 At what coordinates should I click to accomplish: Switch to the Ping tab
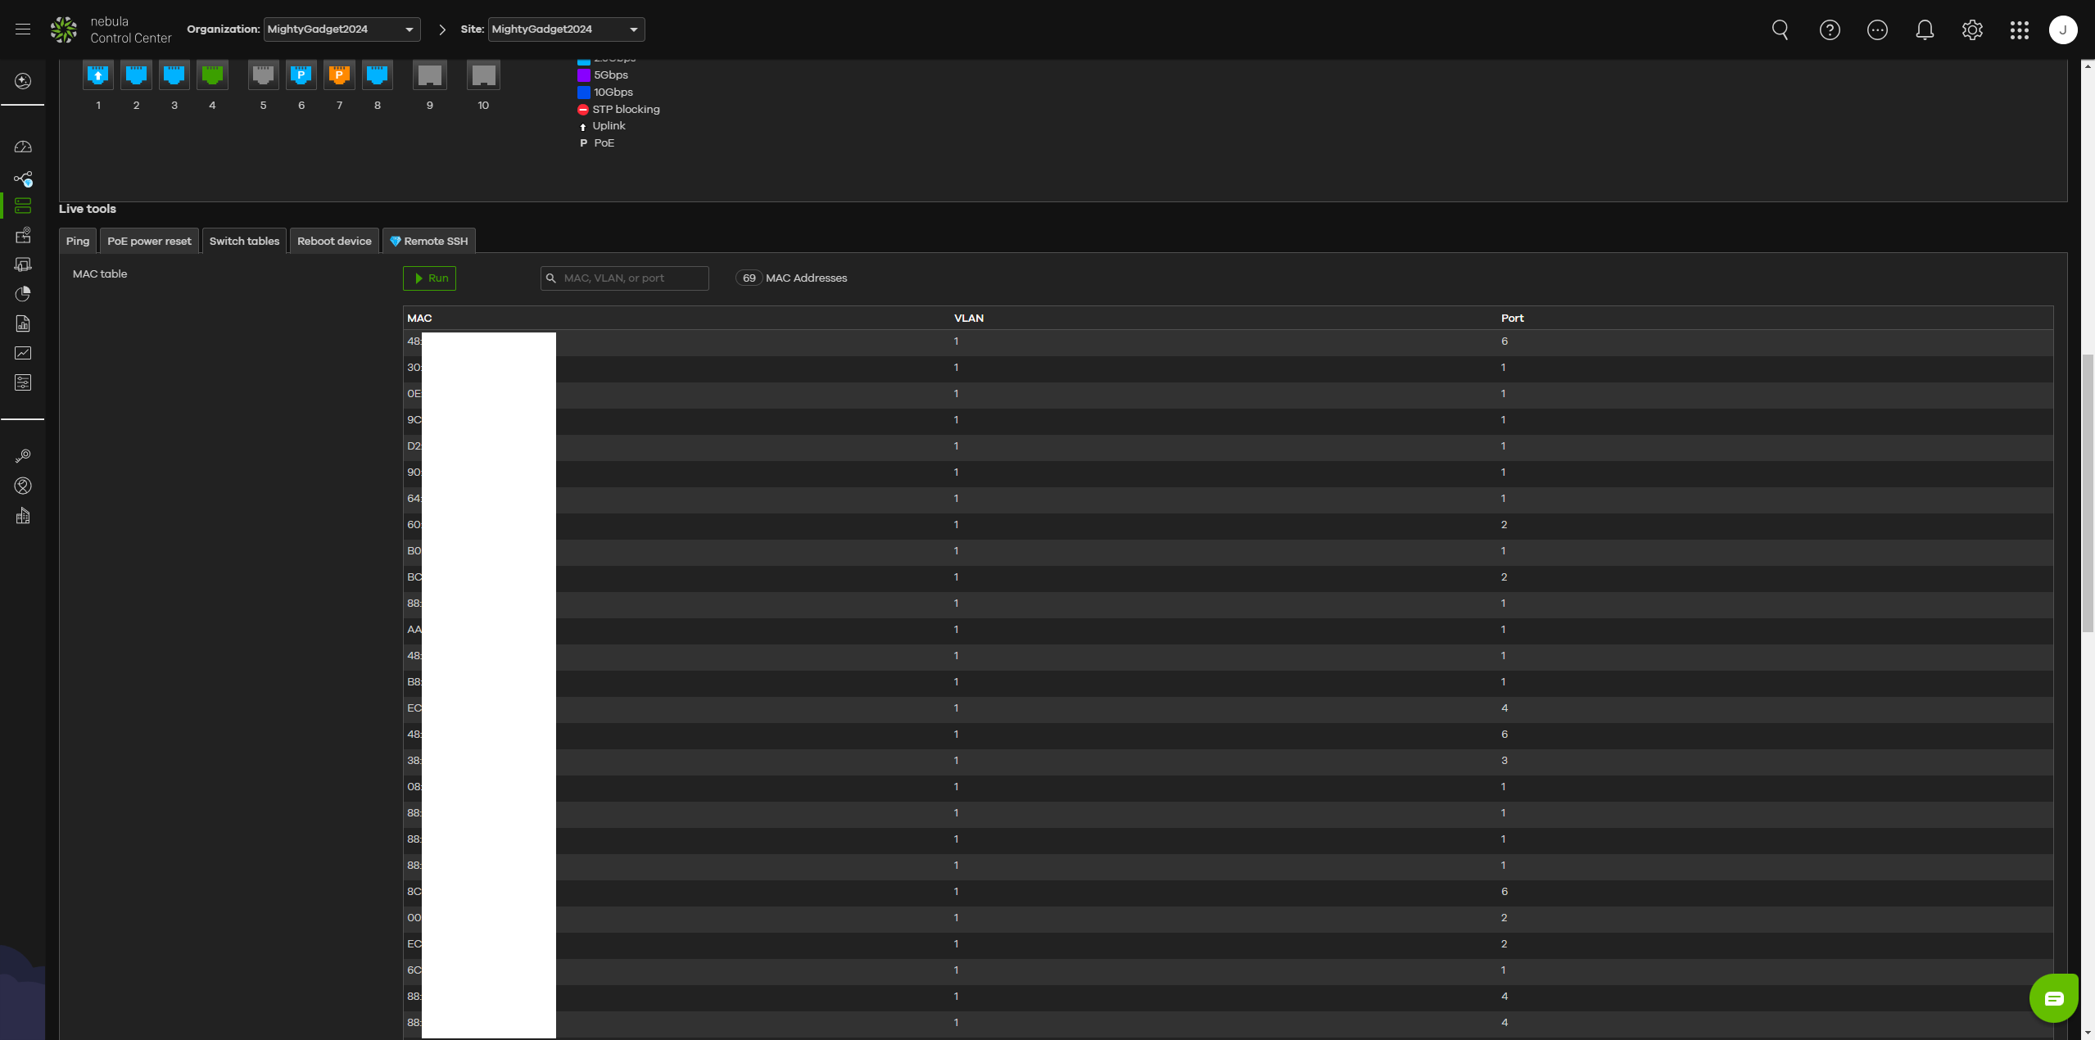pos(78,241)
